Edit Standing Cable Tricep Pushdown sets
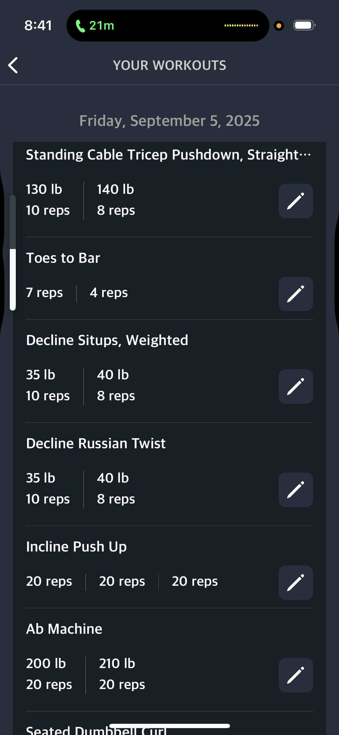 pyautogui.click(x=296, y=201)
